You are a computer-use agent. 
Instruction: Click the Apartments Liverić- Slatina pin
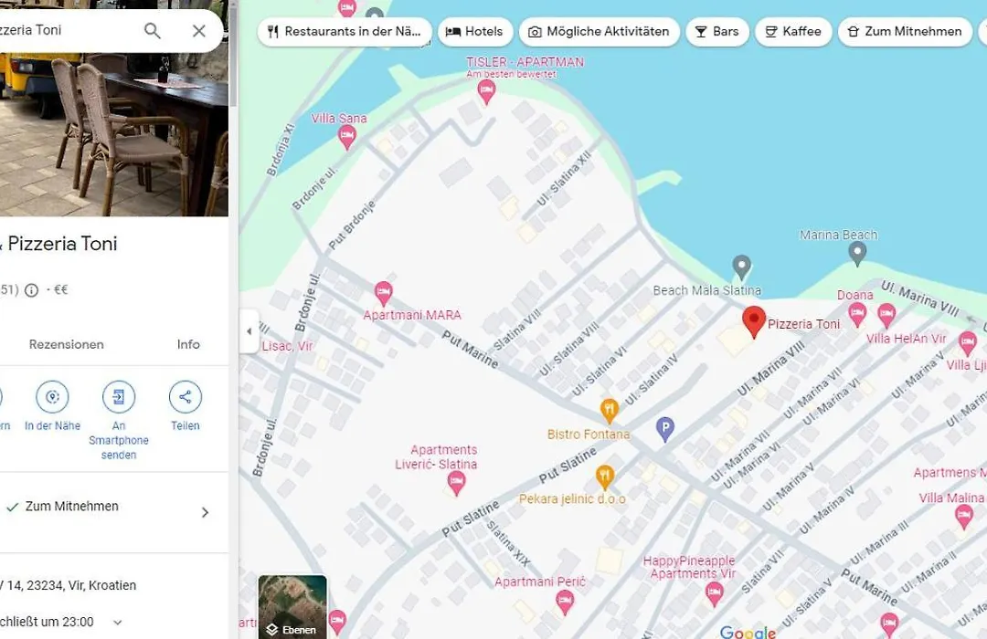click(x=456, y=483)
